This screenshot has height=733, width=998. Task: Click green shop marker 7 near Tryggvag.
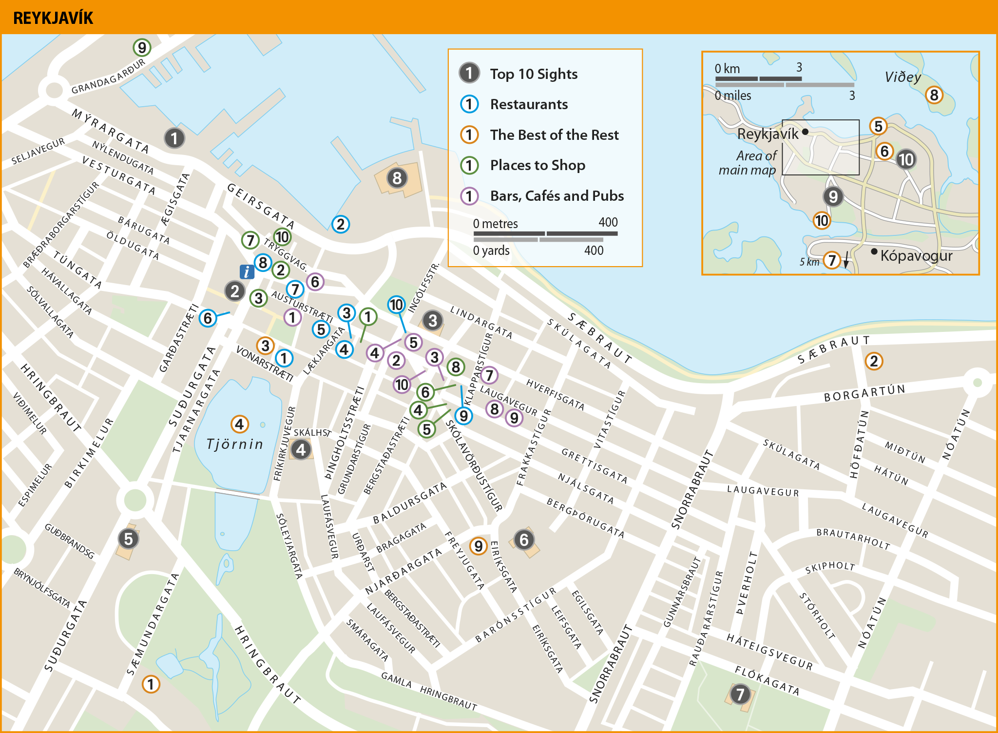click(x=250, y=240)
